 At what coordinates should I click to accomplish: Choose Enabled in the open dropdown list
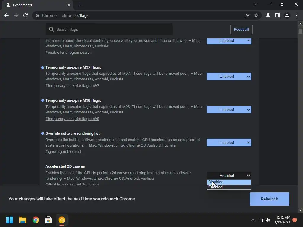click(x=229, y=187)
